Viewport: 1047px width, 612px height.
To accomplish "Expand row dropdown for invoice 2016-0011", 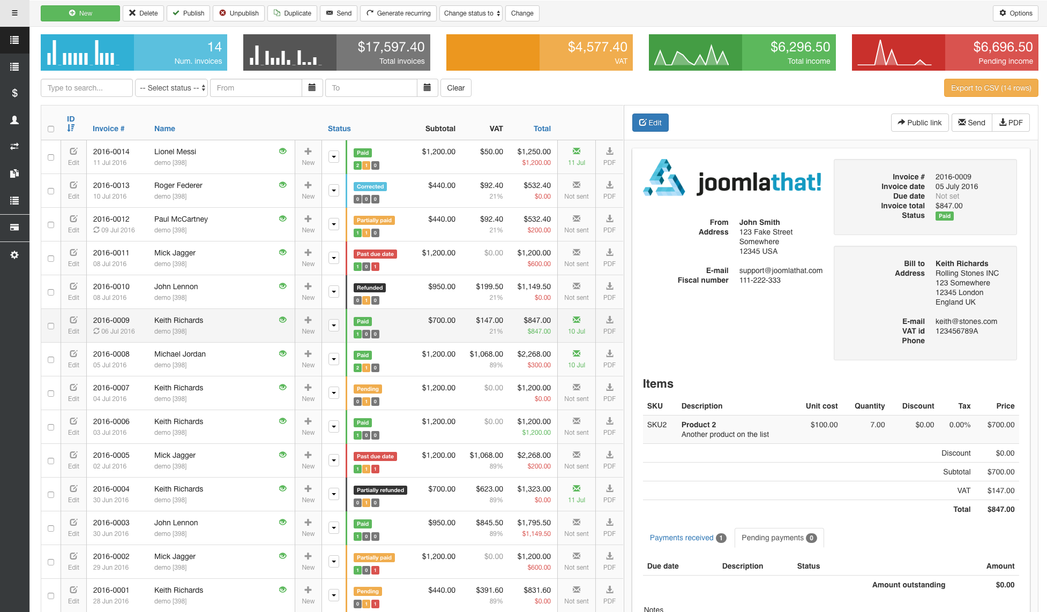I will (x=334, y=258).
